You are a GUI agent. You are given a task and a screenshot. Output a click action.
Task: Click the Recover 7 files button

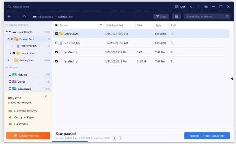click(207, 136)
